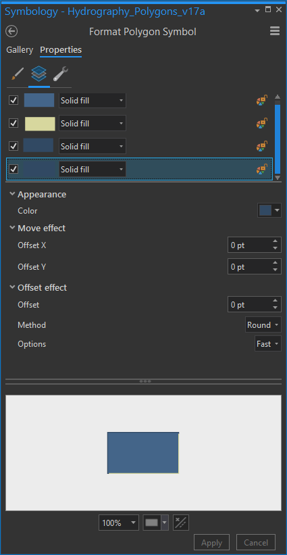This screenshot has height=555, width=287.
Task: Switch to the Gallery tab
Action: [x=20, y=50]
